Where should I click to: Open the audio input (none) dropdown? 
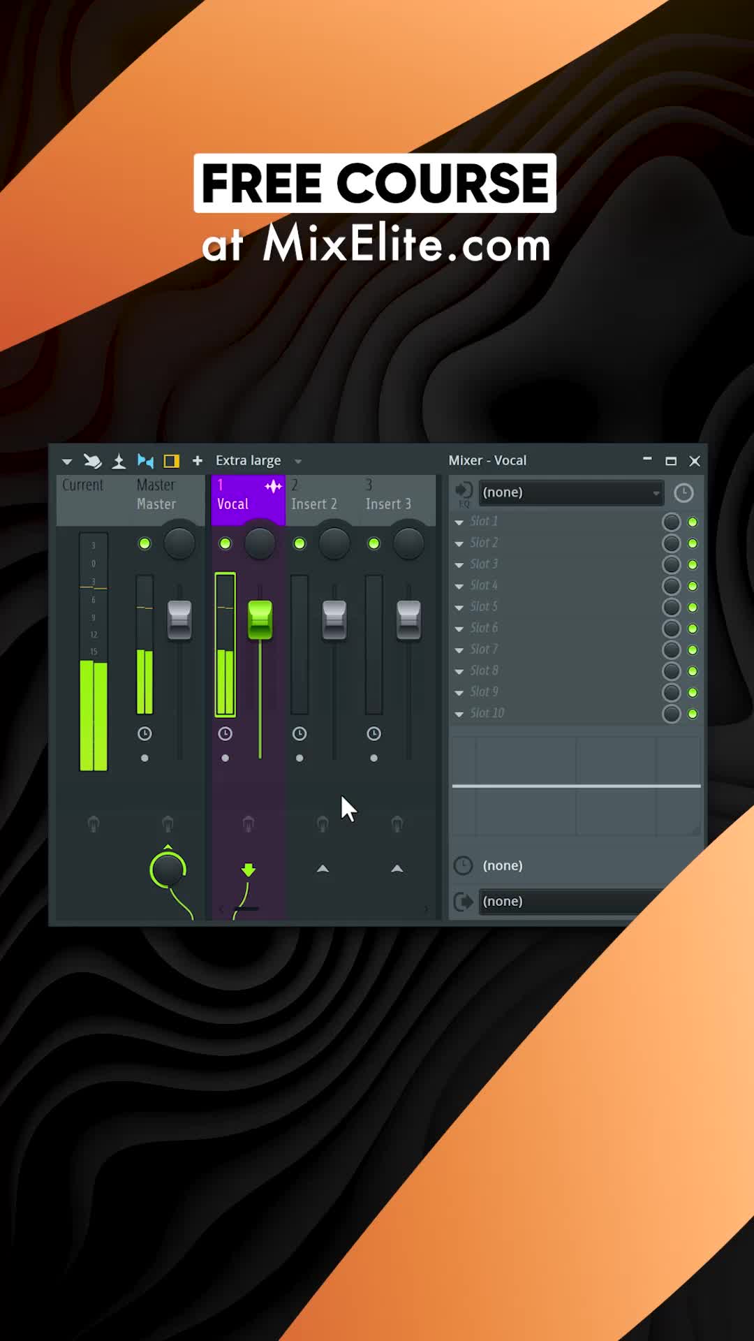(x=570, y=492)
